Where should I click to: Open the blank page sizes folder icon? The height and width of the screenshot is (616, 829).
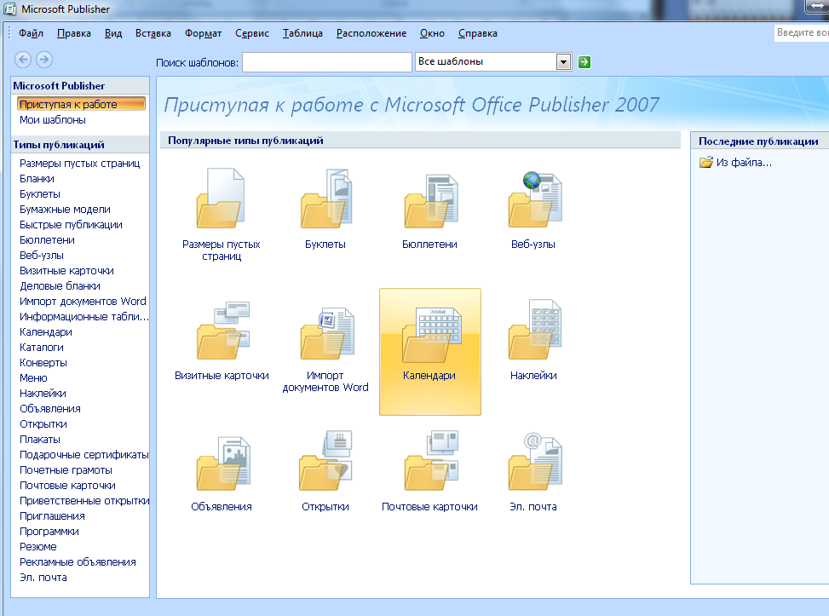221,199
